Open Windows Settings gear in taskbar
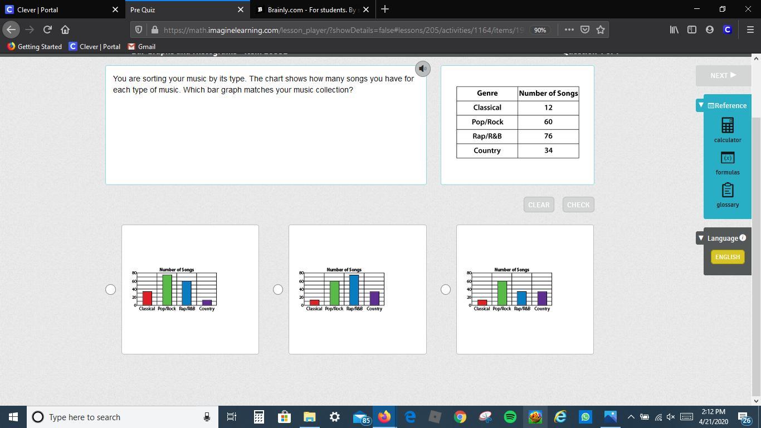This screenshot has width=761, height=428. point(334,417)
